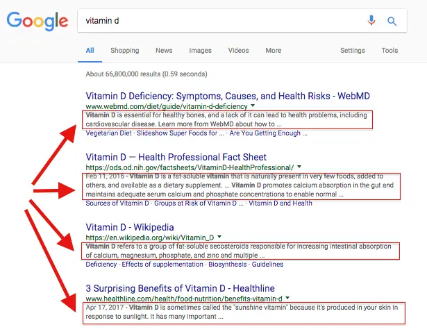The height and width of the screenshot is (334, 427).
Task: Open 'Vitamin D and Health' sitelink
Action: (x=281, y=203)
